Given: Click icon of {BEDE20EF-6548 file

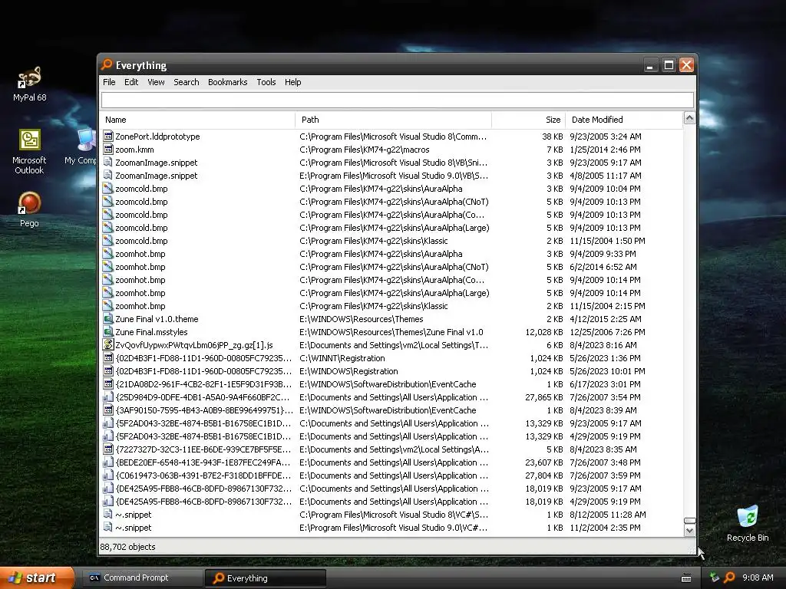Looking at the screenshot, I should point(107,462).
